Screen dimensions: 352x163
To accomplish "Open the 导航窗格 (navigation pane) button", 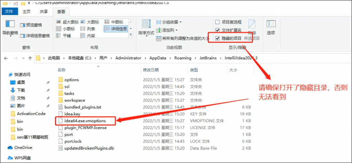I will coord(10,28).
